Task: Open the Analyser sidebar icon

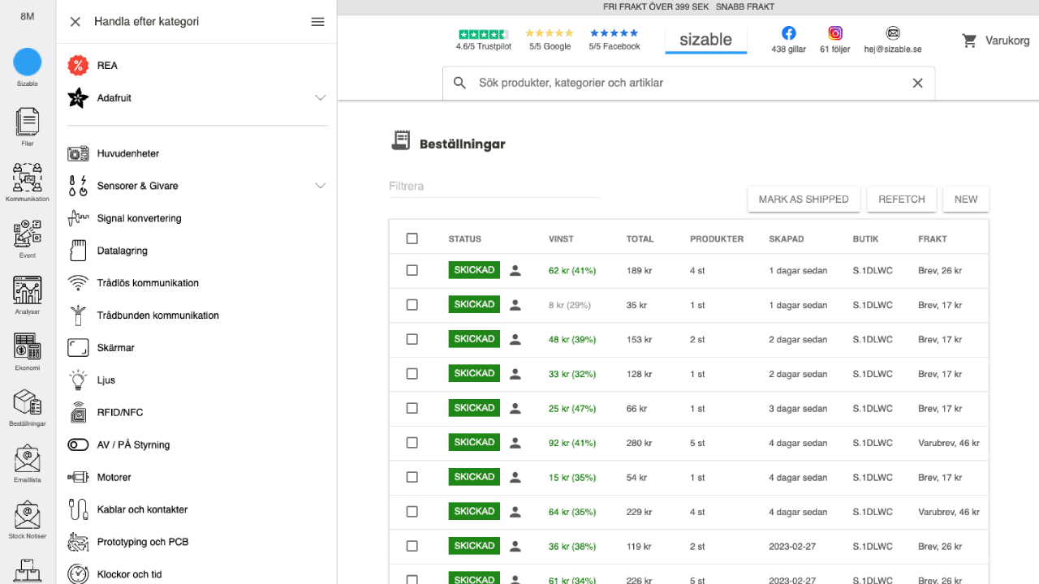Action: pos(27,290)
